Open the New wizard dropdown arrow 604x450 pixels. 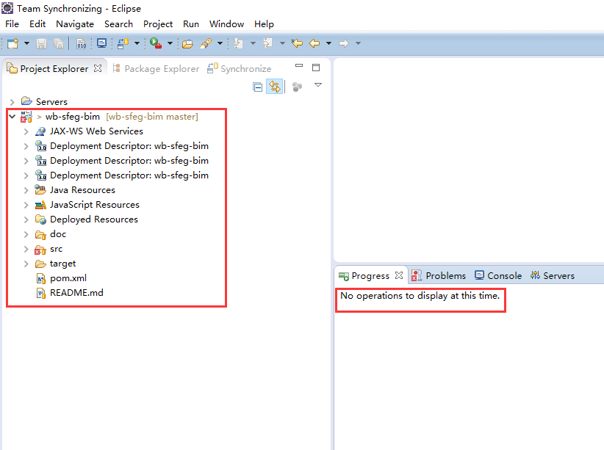(26, 43)
